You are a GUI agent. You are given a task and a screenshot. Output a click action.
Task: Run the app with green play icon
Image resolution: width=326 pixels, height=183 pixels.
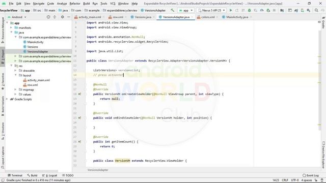coord(231,10)
